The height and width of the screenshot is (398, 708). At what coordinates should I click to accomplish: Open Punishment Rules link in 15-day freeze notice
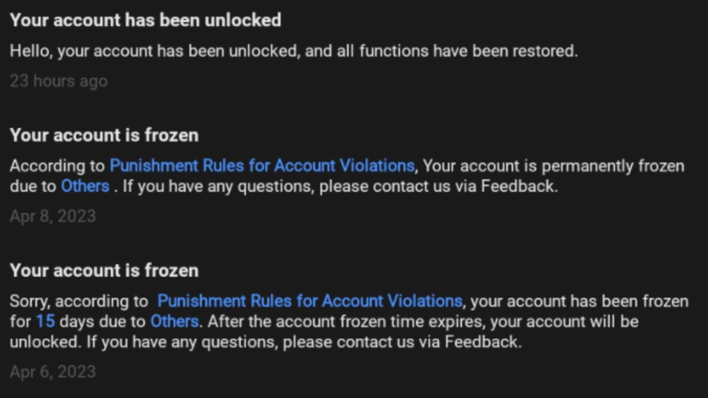pyautogui.click(x=310, y=301)
